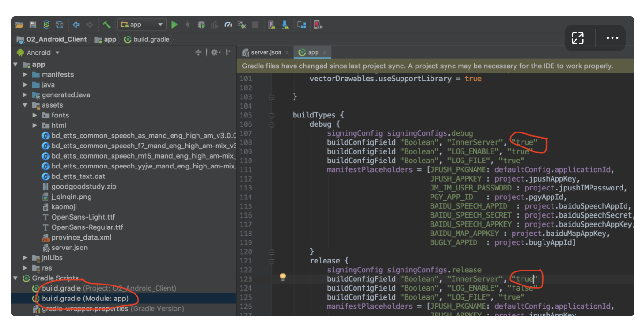Open SDK Manager download icon

tap(285, 25)
